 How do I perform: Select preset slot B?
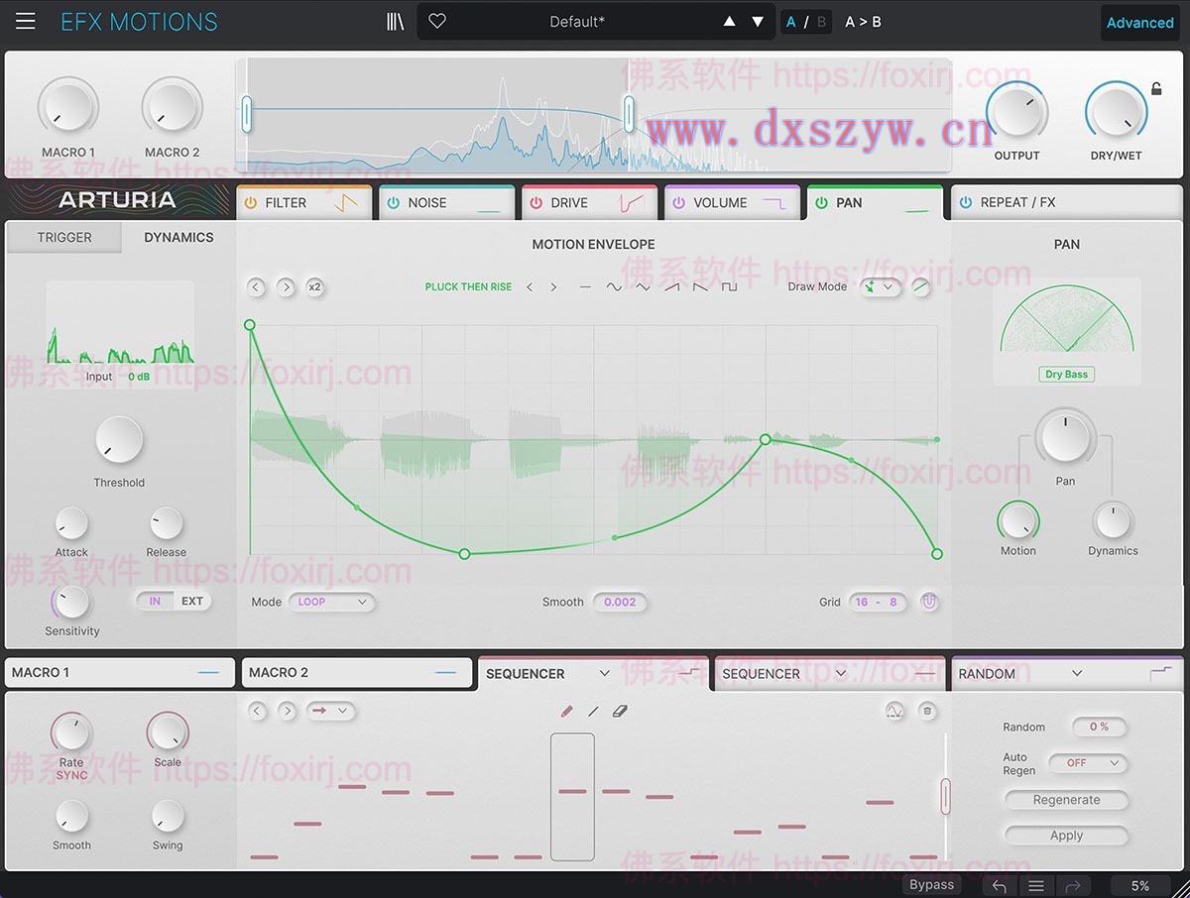tap(821, 22)
